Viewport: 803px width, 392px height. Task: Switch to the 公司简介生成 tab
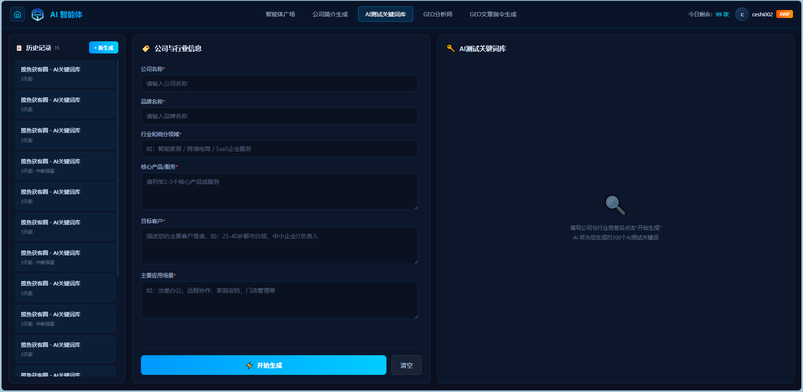click(330, 14)
